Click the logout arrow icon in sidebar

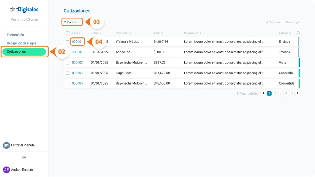(24, 157)
